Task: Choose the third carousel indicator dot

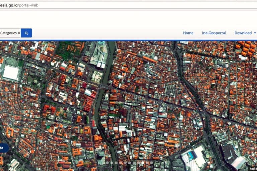Action: 116,163
